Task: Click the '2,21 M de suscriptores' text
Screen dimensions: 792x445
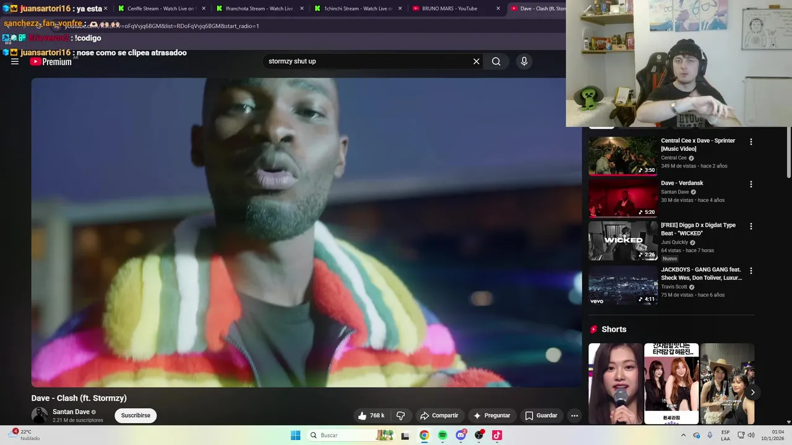Action: click(x=78, y=420)
